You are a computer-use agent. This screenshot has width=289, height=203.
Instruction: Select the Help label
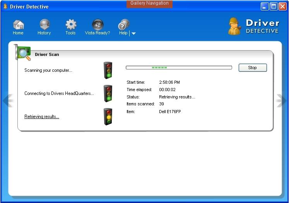click(123, 33)
